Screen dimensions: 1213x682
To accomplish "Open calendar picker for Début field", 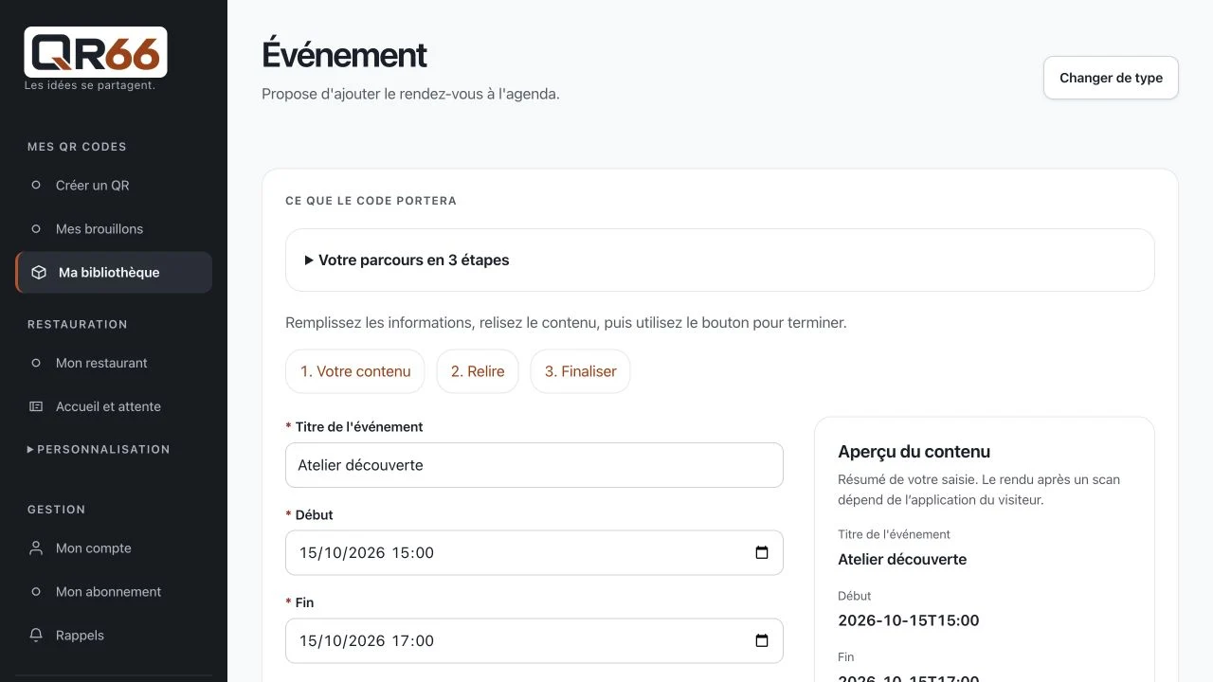I will [762, 552].
